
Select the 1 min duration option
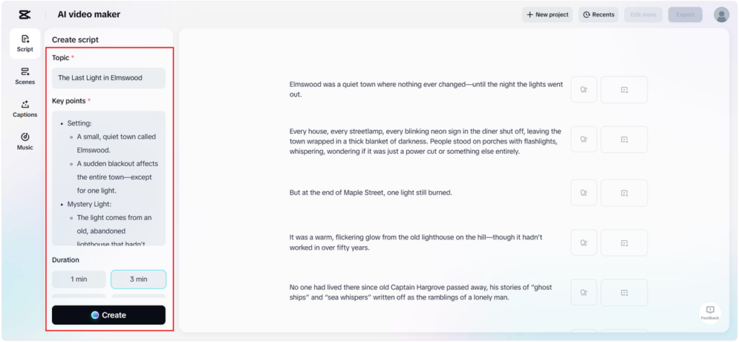(x=79, y=279)
